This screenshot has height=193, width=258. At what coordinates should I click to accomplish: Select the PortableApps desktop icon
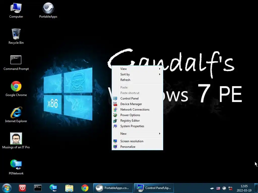tap(48, 10)
